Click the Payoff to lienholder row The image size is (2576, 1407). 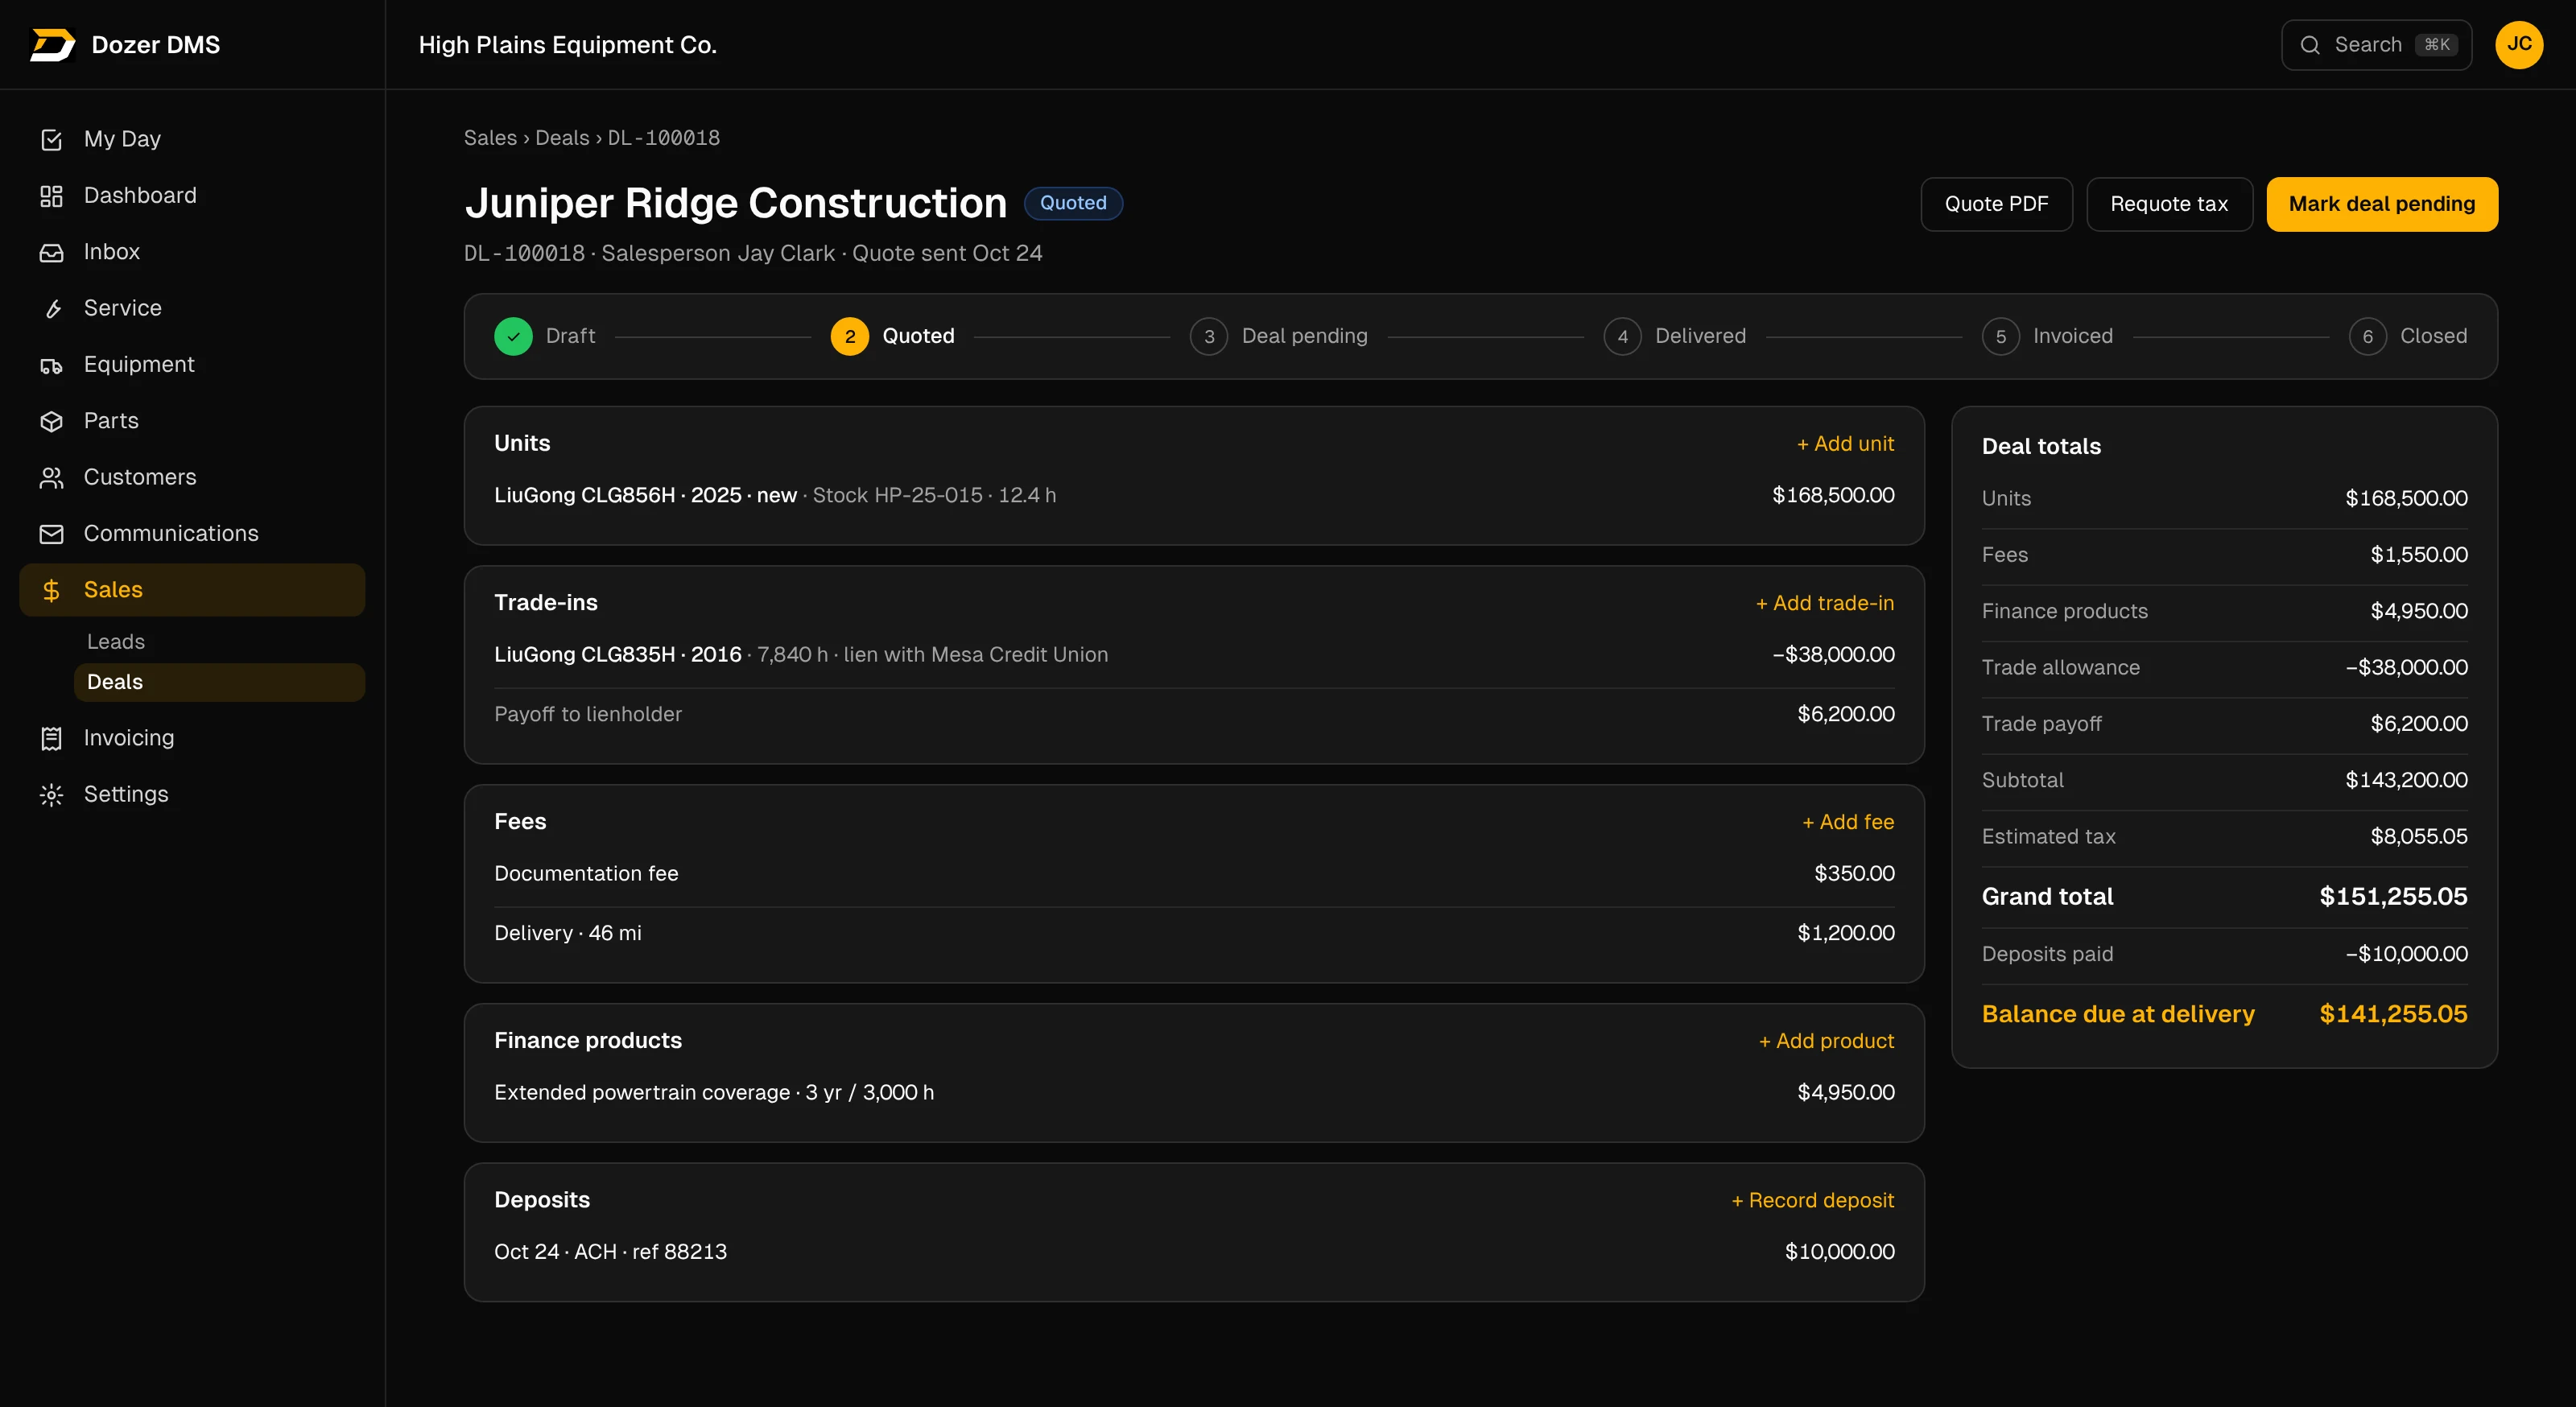point(1194,714)
